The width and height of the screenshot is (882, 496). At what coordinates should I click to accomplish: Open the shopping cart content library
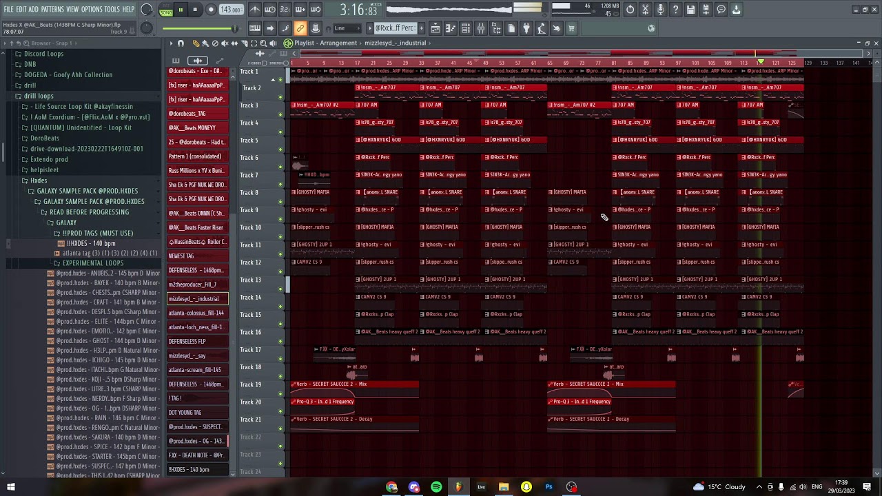coord(571,28)
